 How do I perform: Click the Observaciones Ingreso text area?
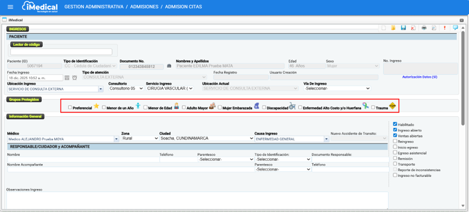[197, 199]
